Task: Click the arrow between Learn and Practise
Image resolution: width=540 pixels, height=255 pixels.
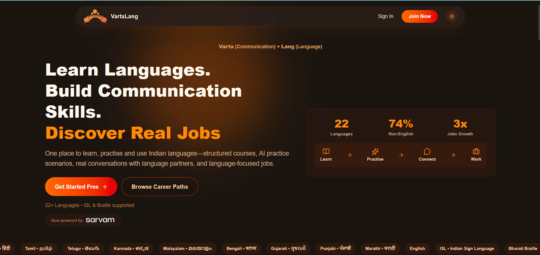Action: (x=350, y=155)
